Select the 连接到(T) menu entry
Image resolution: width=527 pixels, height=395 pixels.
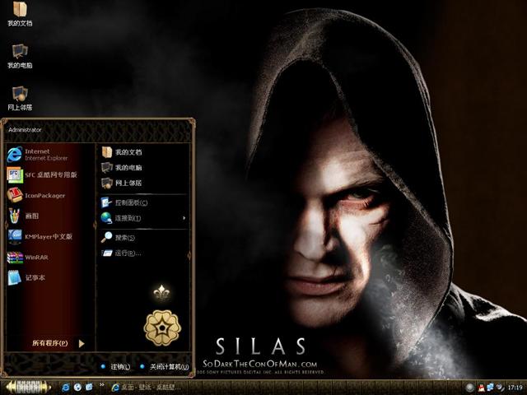144,218
